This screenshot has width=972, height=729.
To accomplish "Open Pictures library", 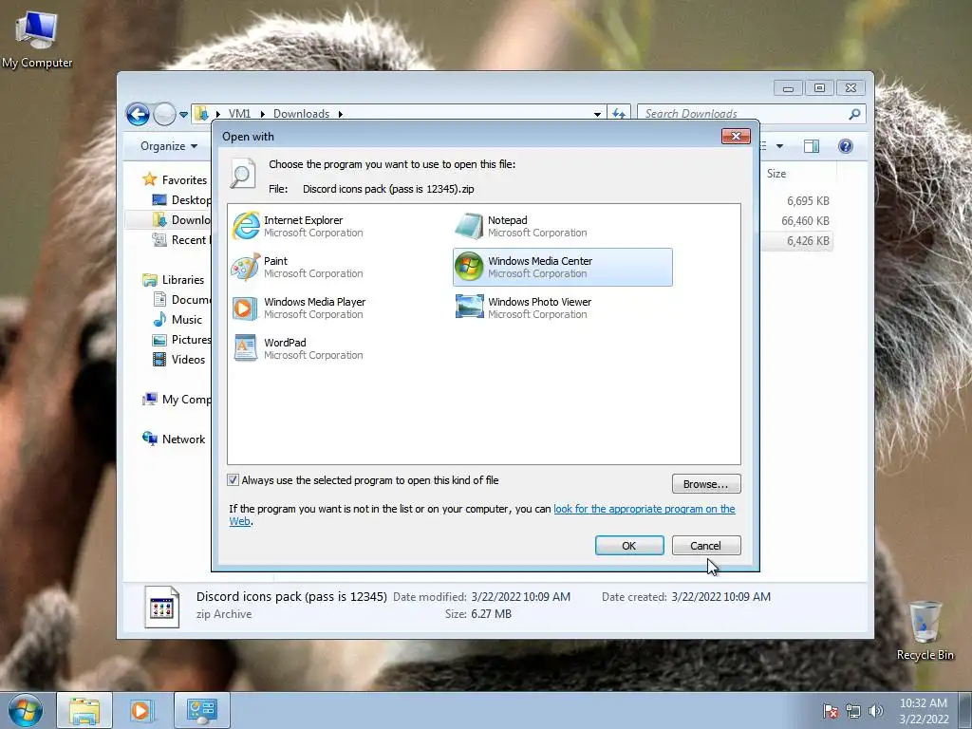I will click(181, 339).
